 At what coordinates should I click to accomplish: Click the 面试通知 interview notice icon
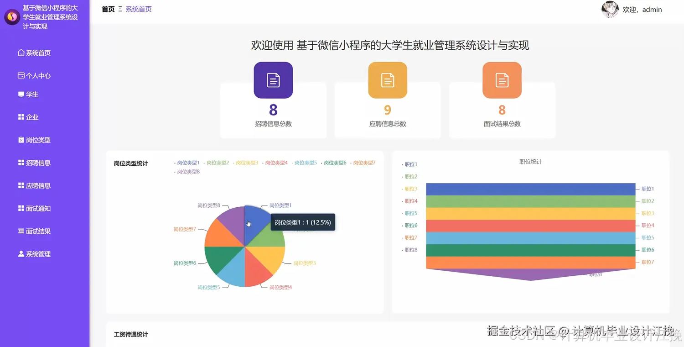[20, 208]
